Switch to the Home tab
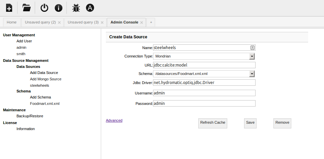 coord(12,22)
